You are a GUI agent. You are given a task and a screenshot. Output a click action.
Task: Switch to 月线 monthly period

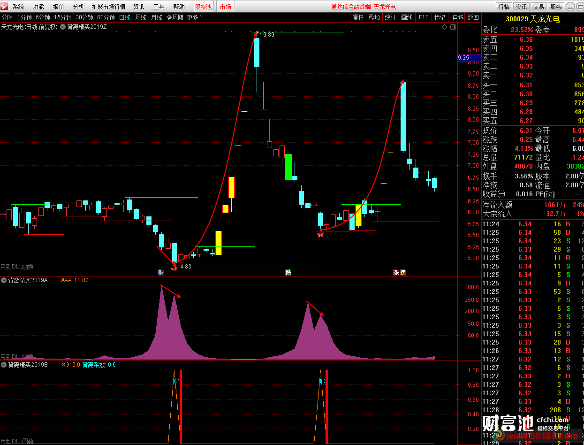(156, 17)
